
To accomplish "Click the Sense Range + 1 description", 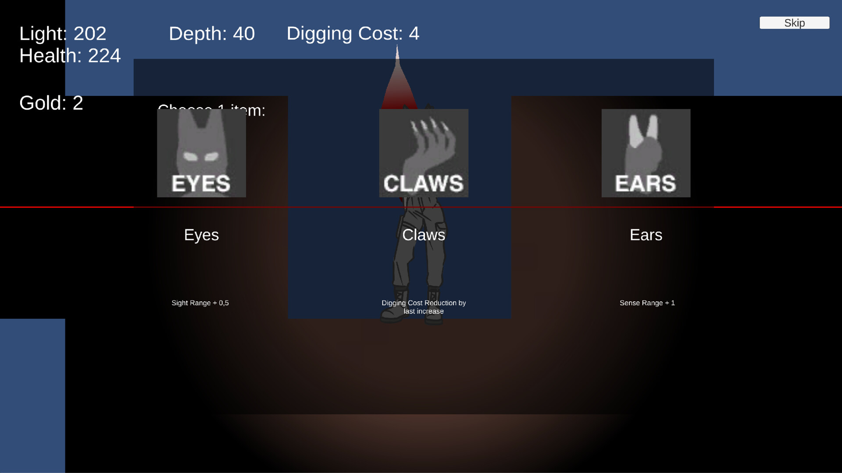I will click(647, 303).
